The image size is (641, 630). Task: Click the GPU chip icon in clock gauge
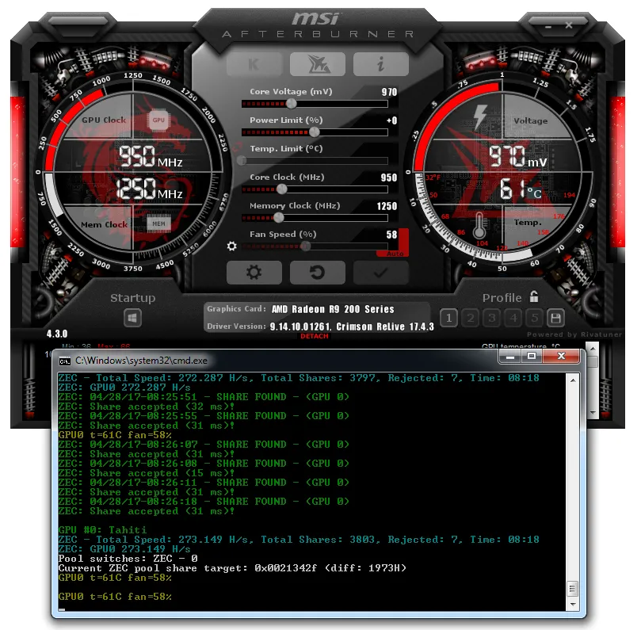tap(158, 120)
